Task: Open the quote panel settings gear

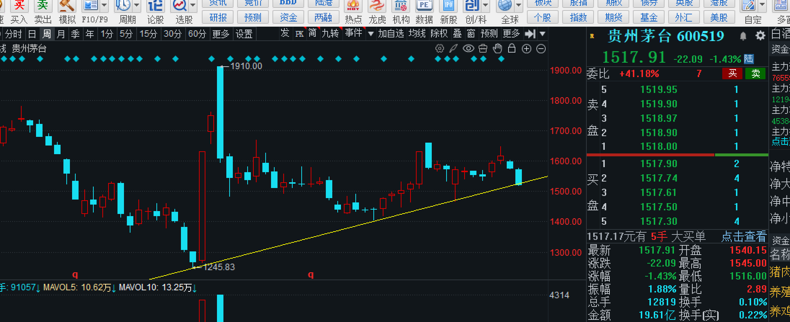Action: pos(760,36)
